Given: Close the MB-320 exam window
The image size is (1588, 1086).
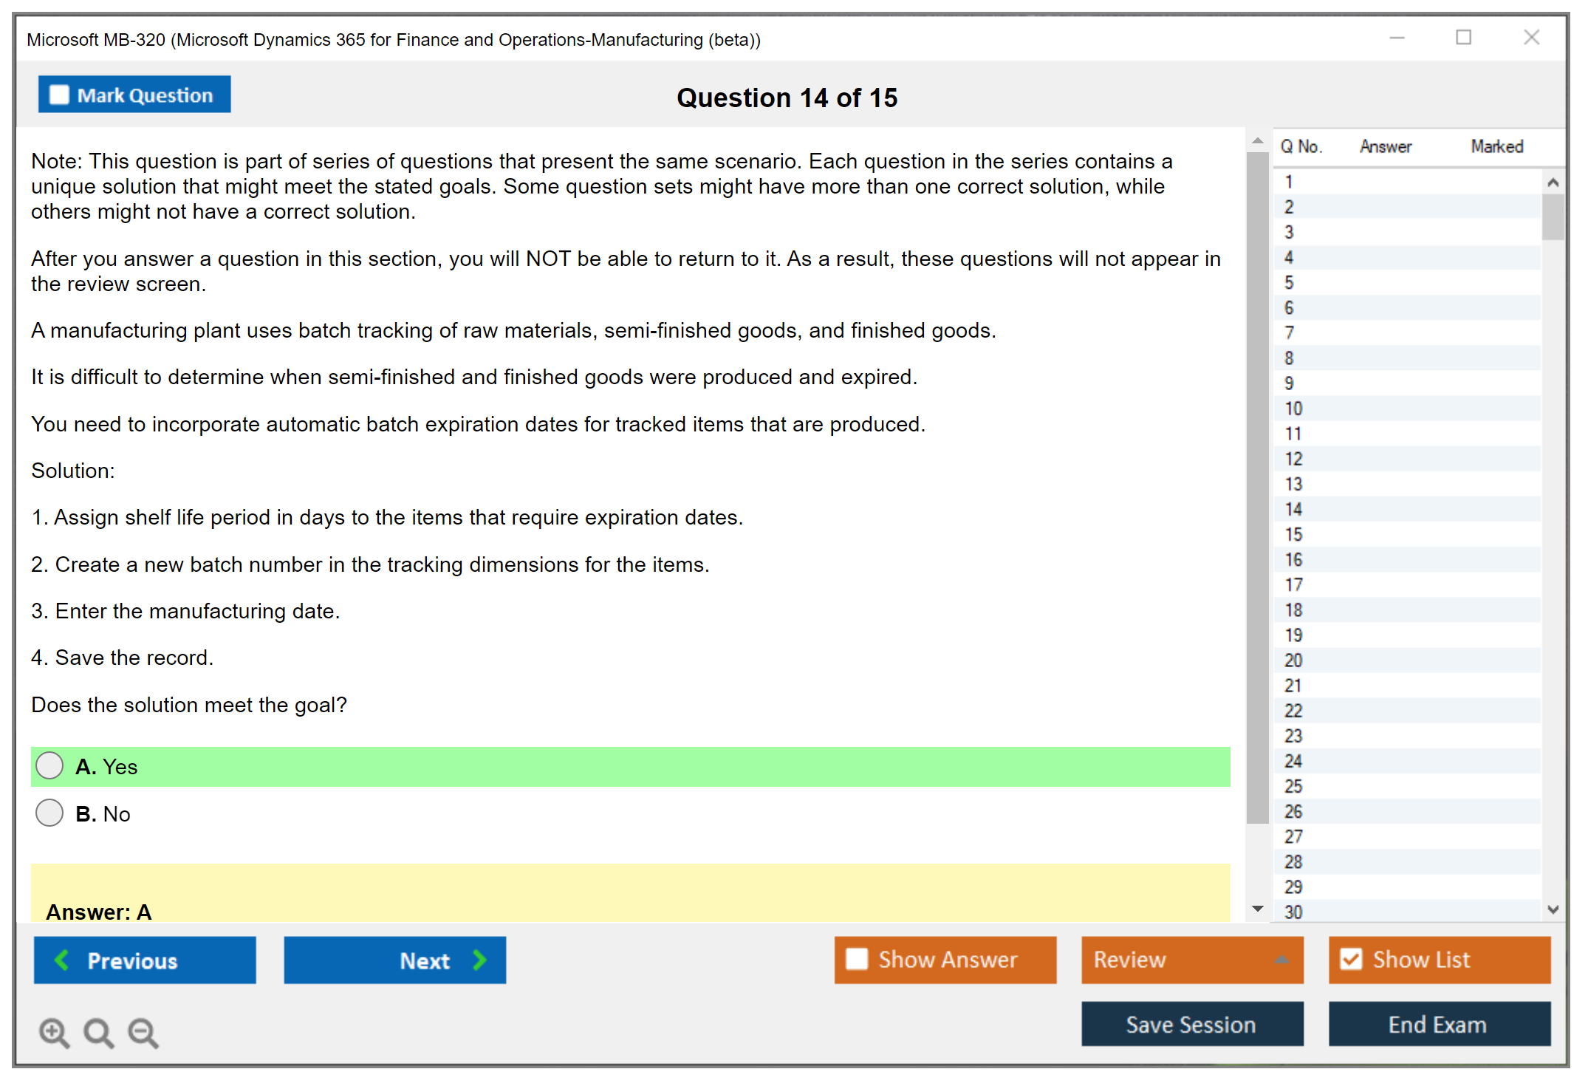Looking at the screenshot, I should [1531, 38].
